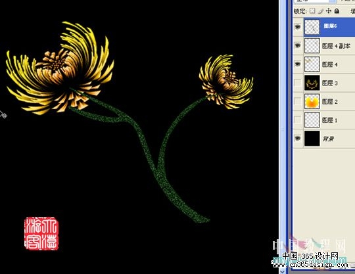Show hidden layer 图层 1
355x274 pixels.
pos(298,120)
